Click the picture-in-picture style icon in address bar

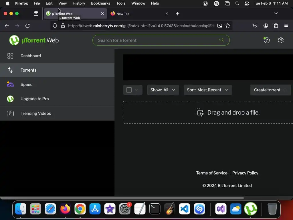(x=220, y=25)
